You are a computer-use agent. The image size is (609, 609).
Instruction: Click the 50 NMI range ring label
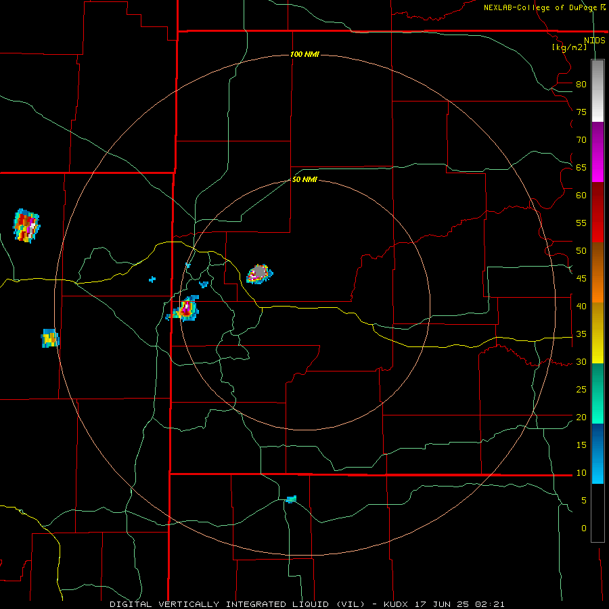(305, 179)
